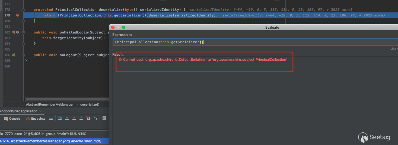Click the Drop Frame icon
This screenshot has height=145, width=398.
tap(88, 118)
